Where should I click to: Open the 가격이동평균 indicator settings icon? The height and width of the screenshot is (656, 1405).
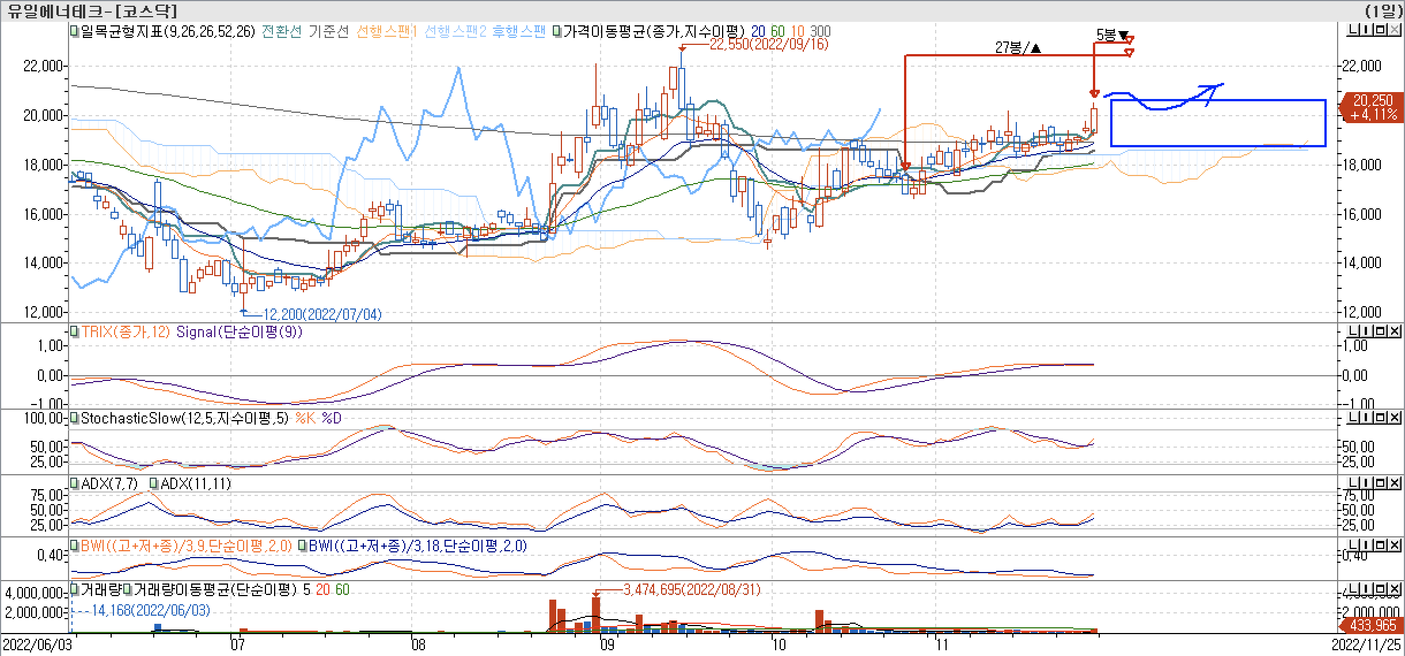(557, 32)
